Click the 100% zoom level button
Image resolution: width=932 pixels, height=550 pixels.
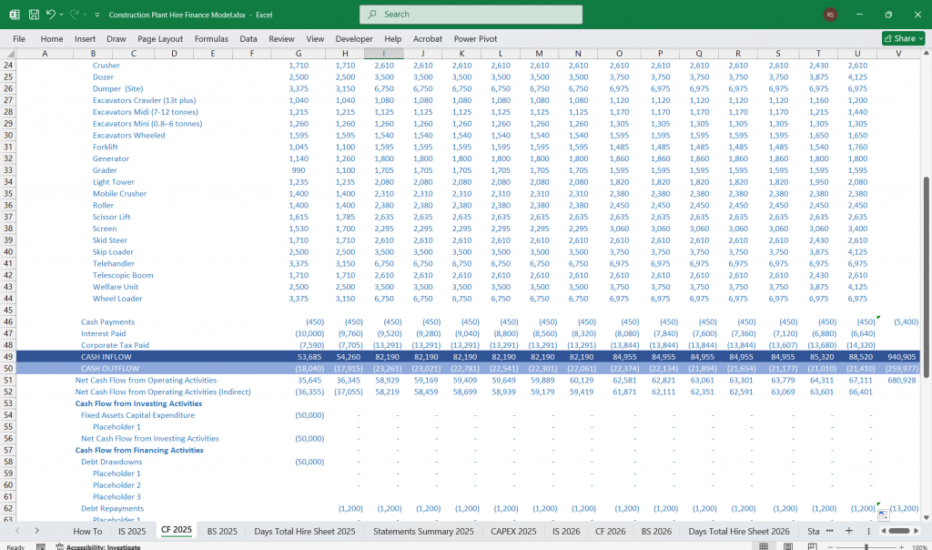point(920,545)
